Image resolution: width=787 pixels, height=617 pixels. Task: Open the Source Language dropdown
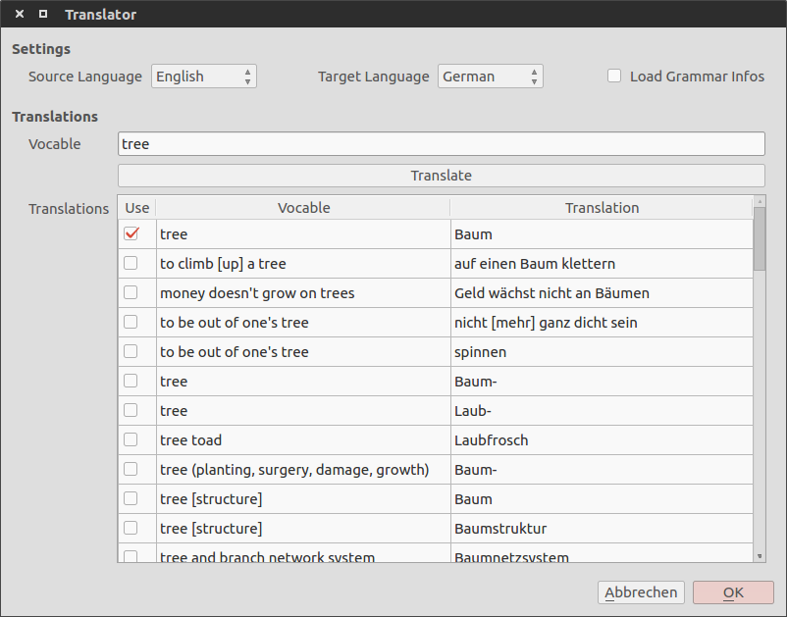(x=204, y=77)
